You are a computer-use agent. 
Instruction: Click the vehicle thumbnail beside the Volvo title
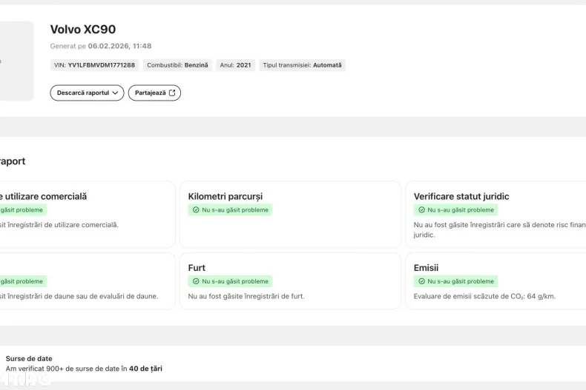15,61
